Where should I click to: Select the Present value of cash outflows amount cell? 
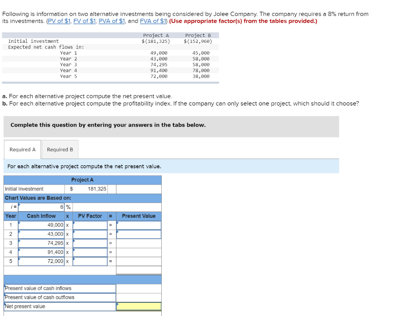pyautogui.click(x=139, y=297)
